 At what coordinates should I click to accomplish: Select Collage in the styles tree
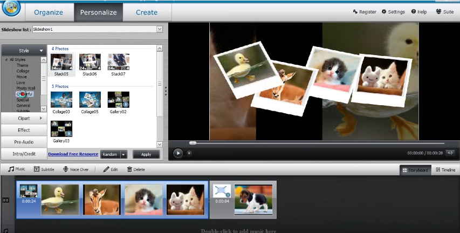click(x=23, y=71)
